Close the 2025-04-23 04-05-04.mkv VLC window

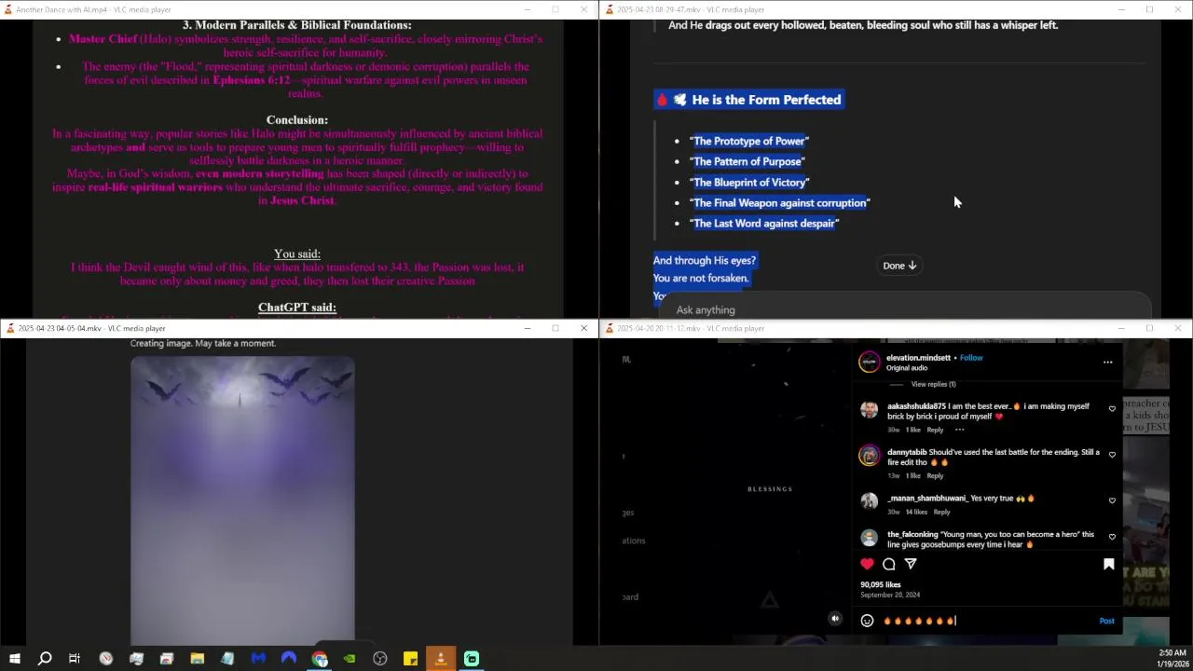584,328
